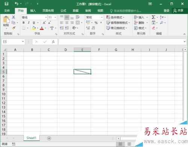The image size is (188, 147).
Task: Open the font size dropdown
Action: click(55, 17)
